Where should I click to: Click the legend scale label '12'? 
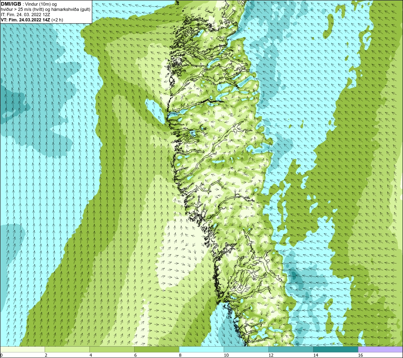tap(271, 356)
